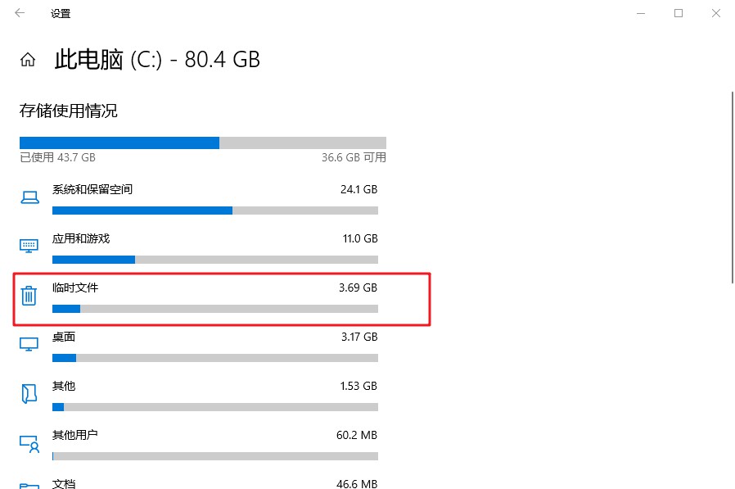
Task: Maximize the Settings window
Action: 679,13
